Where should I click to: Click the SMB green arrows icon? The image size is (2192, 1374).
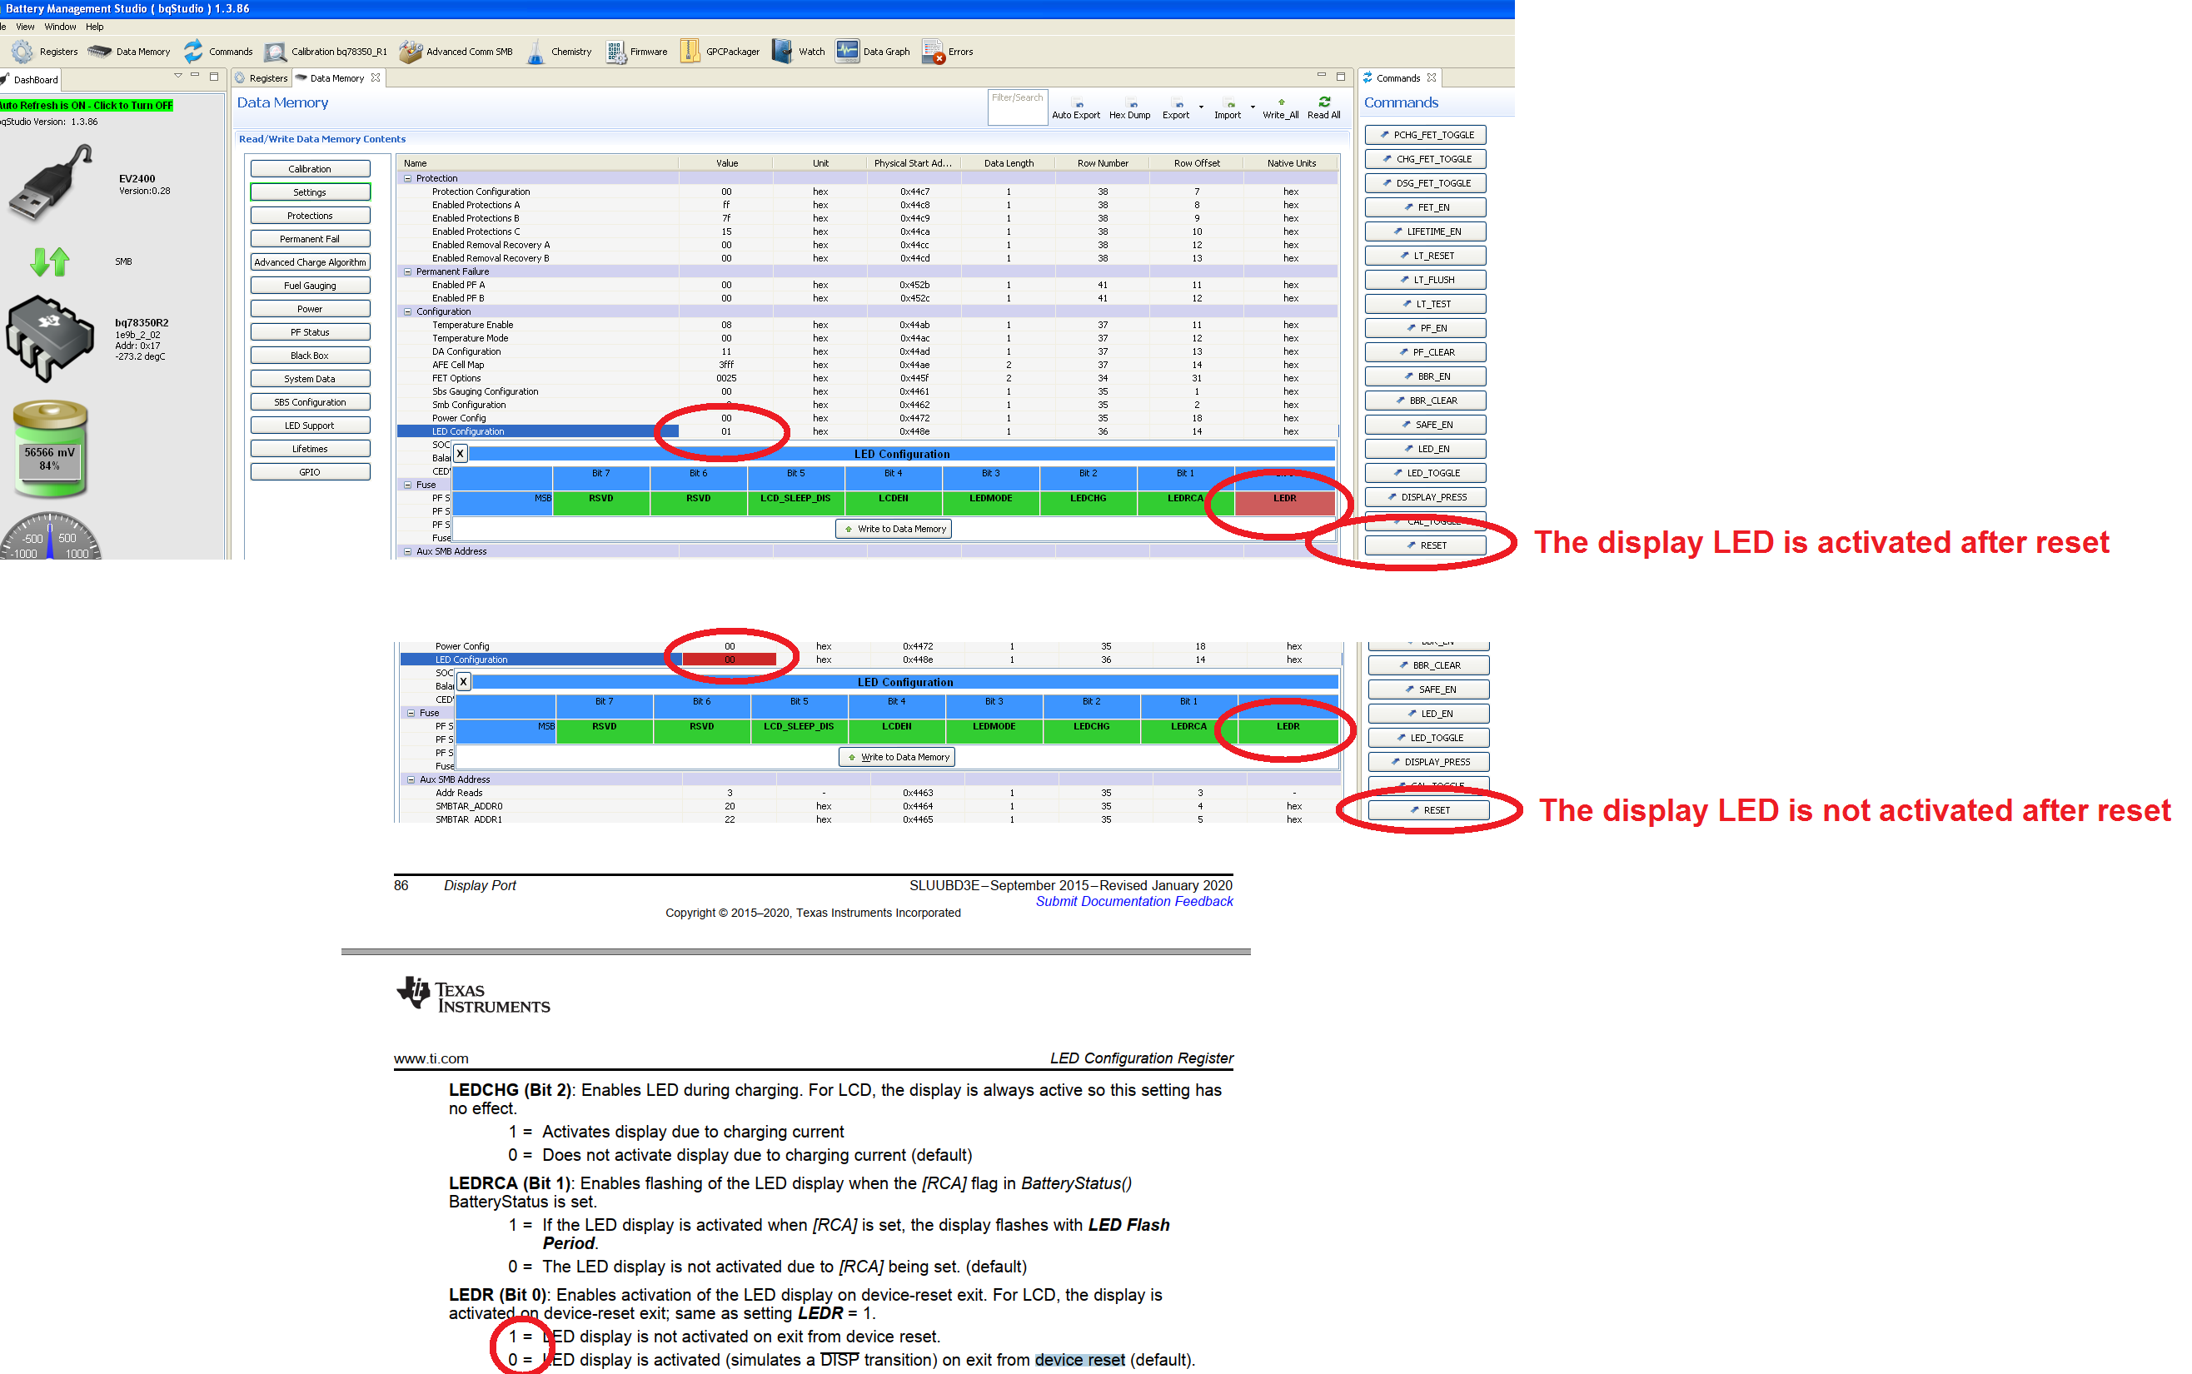point(50,261)
